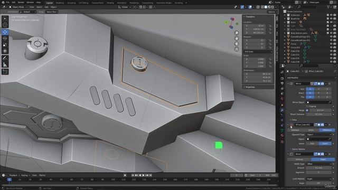Jump to timeline start frame button
Image resolution: width=338 pixels, height=190 pixels.
click(x=133, y=175)
